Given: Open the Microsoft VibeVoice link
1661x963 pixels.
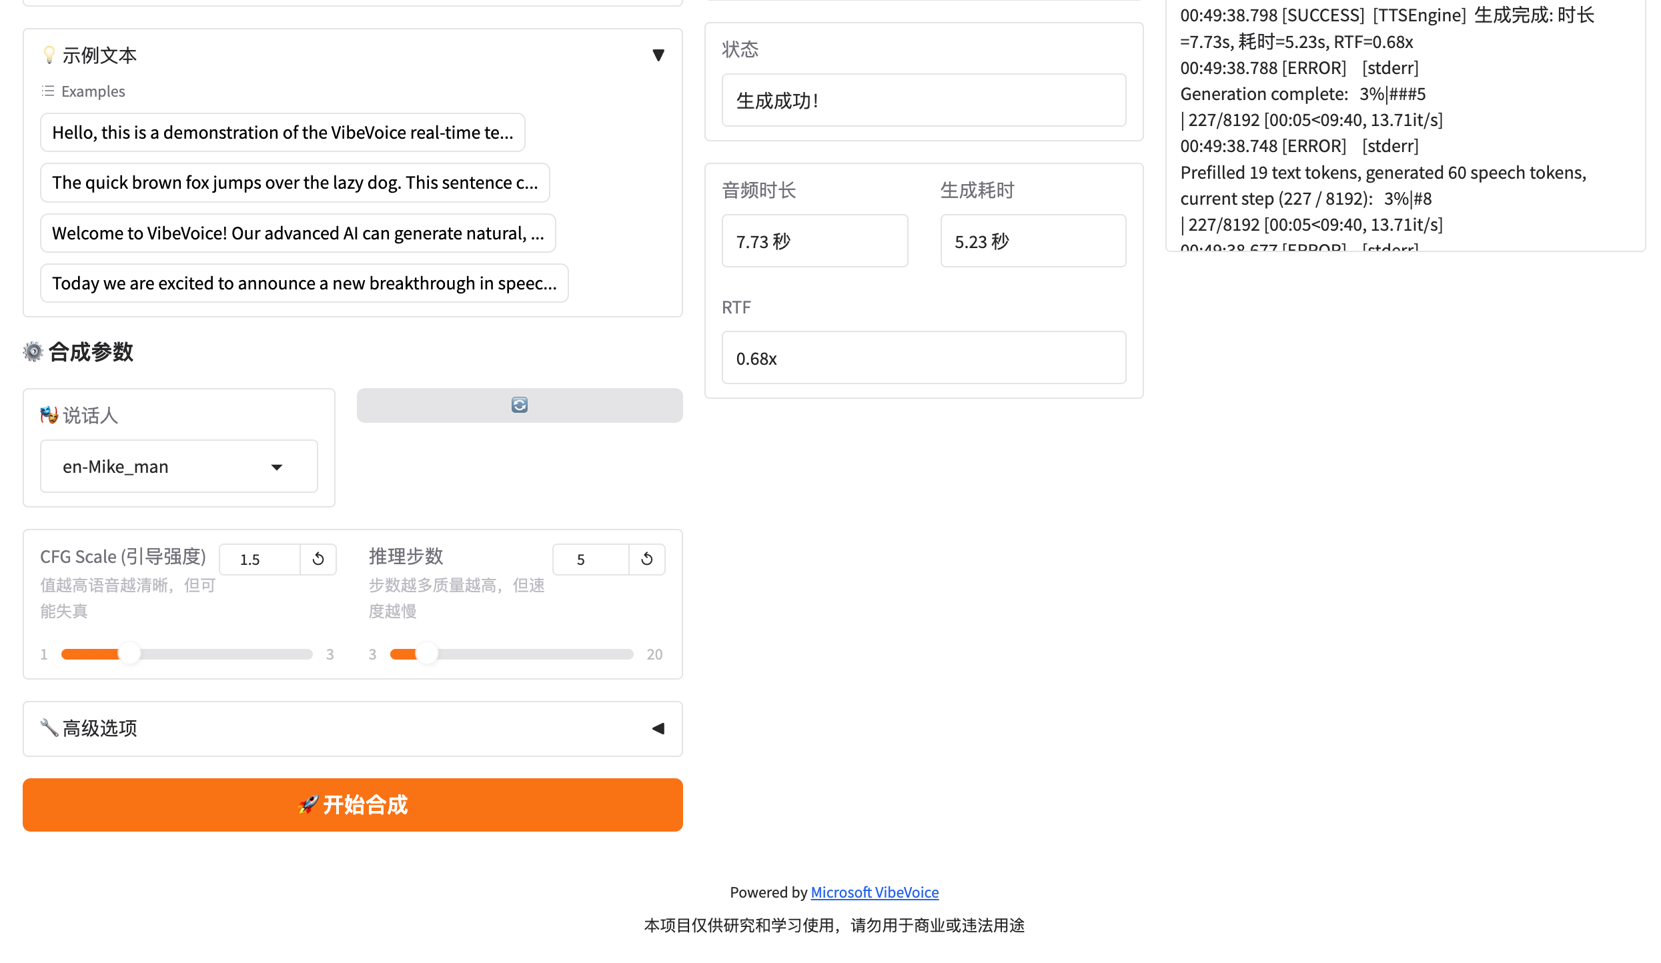Looking at the screenshot, I should click(874, 892).
